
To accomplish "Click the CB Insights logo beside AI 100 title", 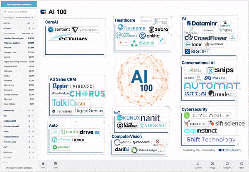I will pos(43,12).
